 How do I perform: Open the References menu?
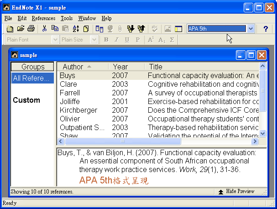click(x=43, y=18)
